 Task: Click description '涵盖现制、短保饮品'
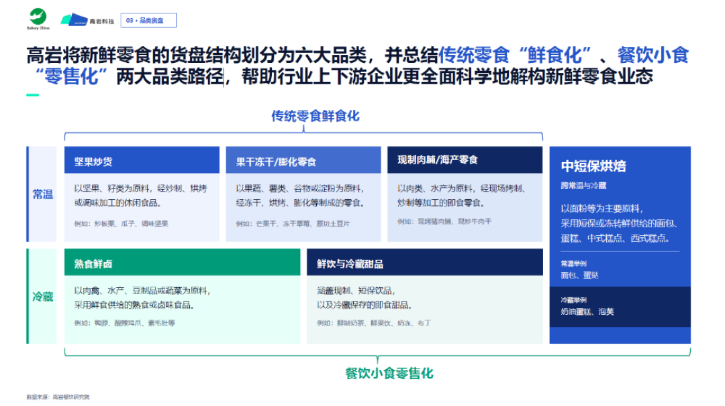[356, 291]
